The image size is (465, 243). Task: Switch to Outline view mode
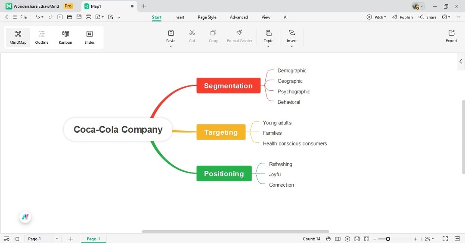pos(42,37)
